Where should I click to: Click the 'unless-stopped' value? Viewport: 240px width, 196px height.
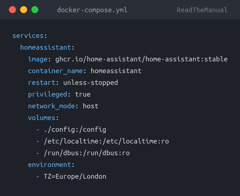pos(91,83)
